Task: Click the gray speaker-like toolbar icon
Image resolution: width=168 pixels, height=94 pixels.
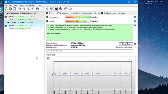Action: 61,9
